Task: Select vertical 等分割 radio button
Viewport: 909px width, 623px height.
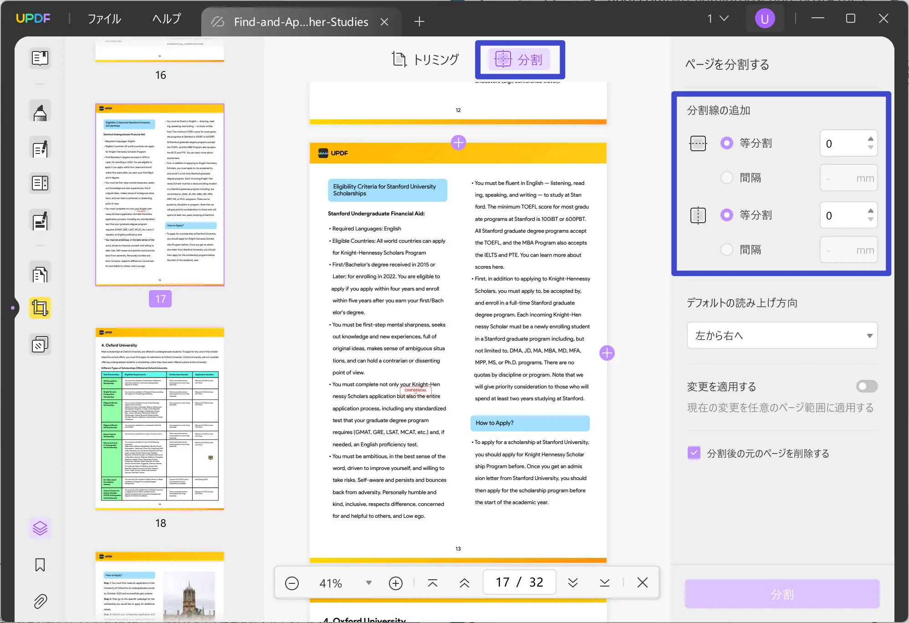Action: [727, 215]
